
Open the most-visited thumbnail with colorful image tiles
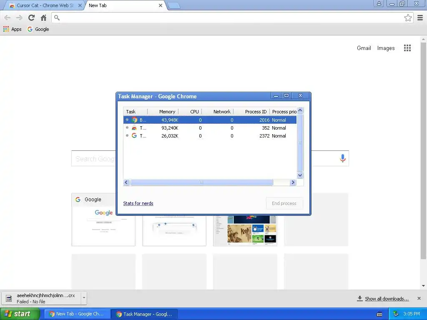[245, 231]
